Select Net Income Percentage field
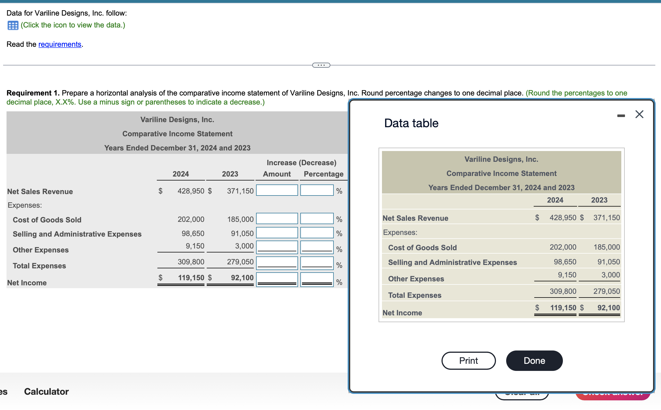The width and height of the screenshot is (661, 410). point(317,280)
